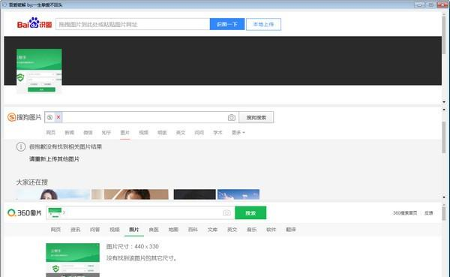Open camera upload in 360 search box
The image size is (450, 277).
(226, 213)
